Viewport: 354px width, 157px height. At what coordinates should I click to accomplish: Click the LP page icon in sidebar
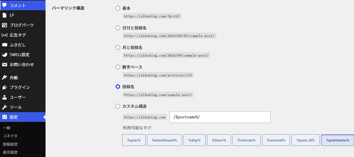pos(4,15)
